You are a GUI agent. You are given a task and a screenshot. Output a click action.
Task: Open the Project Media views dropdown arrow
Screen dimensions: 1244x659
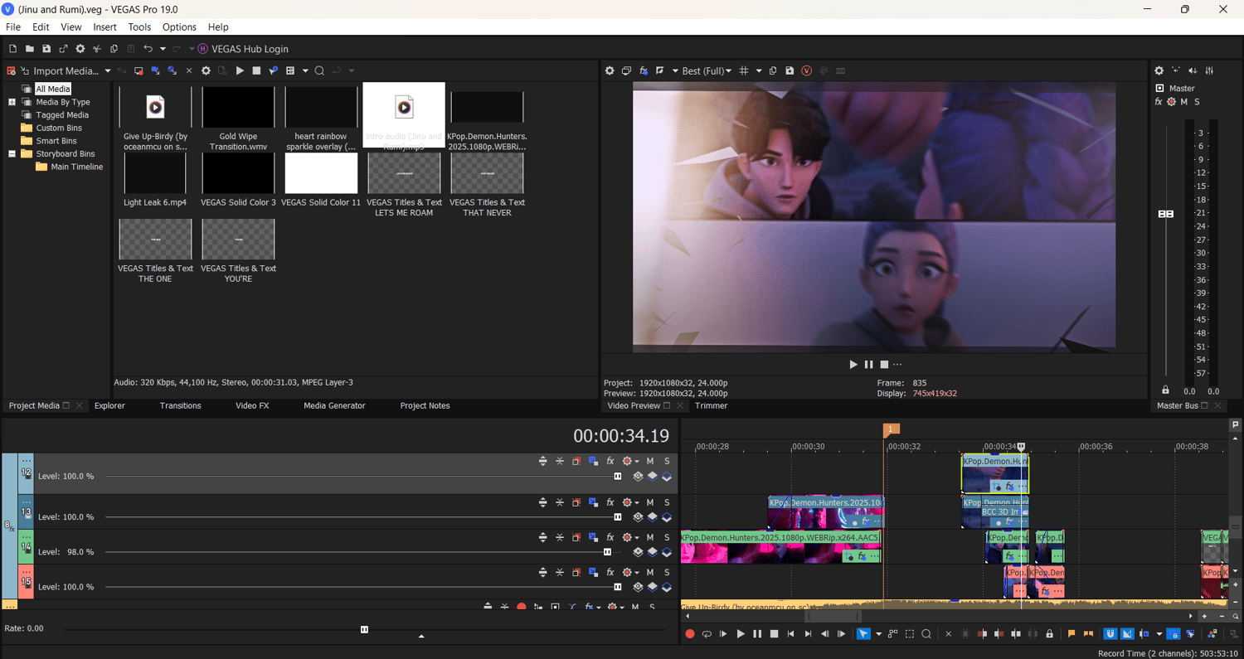pyautogui.click(x=305, y=70)
